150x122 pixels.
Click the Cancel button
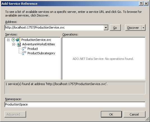click(x=134, y=114)
